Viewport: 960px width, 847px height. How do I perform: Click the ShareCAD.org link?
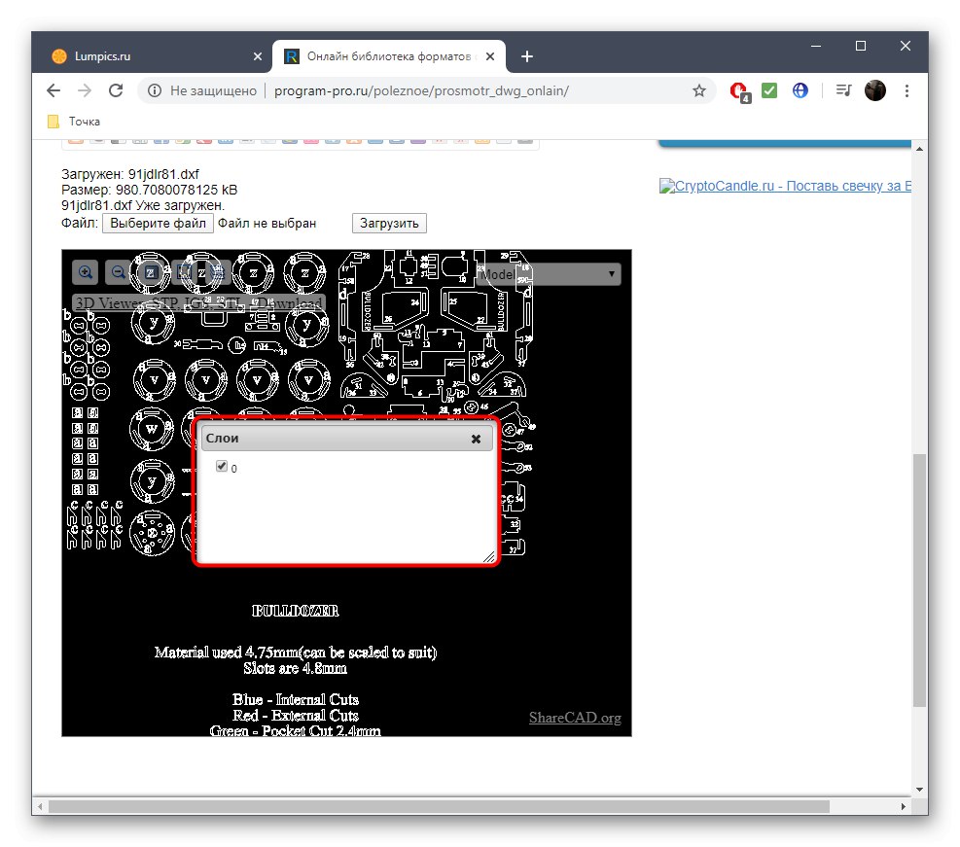pyautogui.click(x=575, y=718)
